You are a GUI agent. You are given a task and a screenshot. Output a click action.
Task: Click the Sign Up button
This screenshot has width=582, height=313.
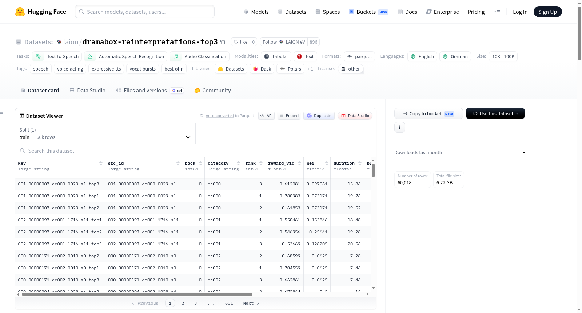(547, 12)
